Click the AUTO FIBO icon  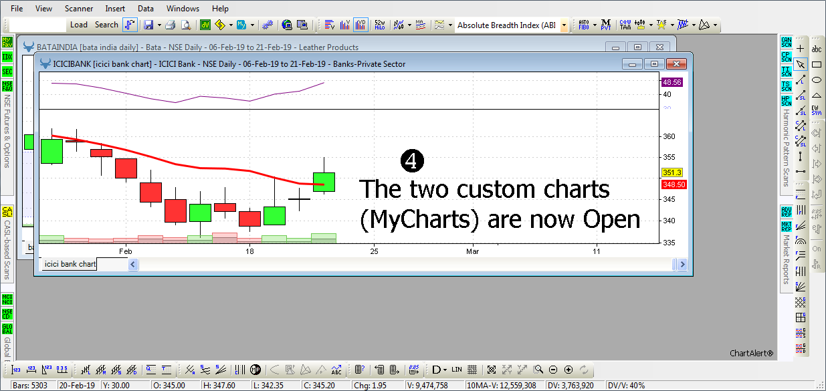(x=583, y=25)
